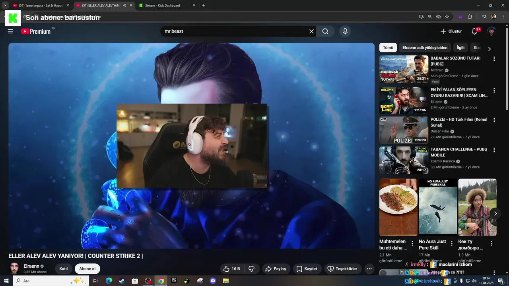This screenshot has width=509, height=286.
Task: Open options for 'Көк ту домбыра' short
Action: tap(491, 243)
